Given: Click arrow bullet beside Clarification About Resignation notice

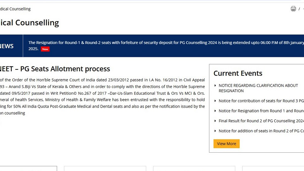Looking at the screenshot, I should pos(215,85).
